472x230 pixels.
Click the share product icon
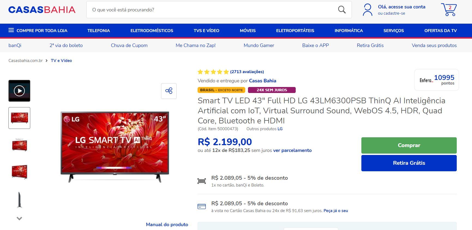[x=169, y=91]
